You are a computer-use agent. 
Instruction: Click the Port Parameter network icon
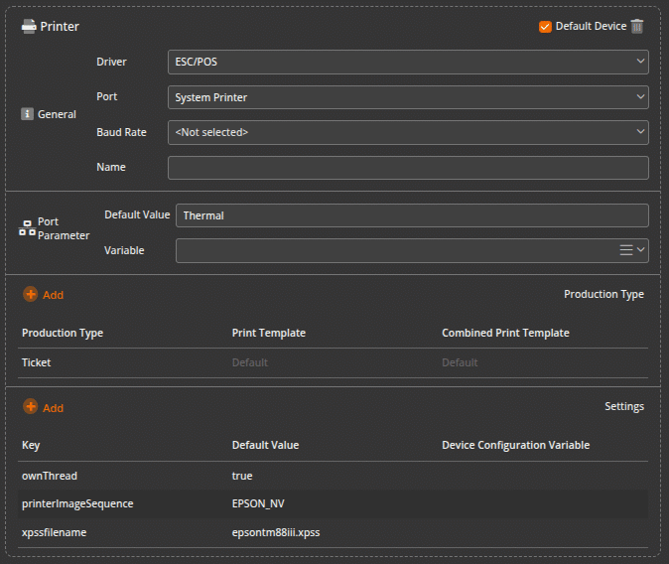[x=27, y=228]
